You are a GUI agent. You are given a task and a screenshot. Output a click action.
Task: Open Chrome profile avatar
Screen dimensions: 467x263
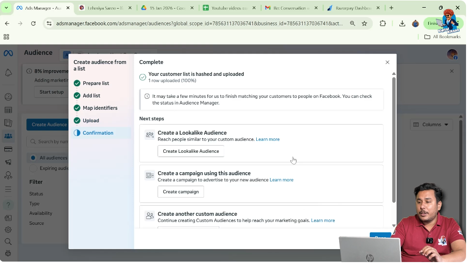point(415,23)
